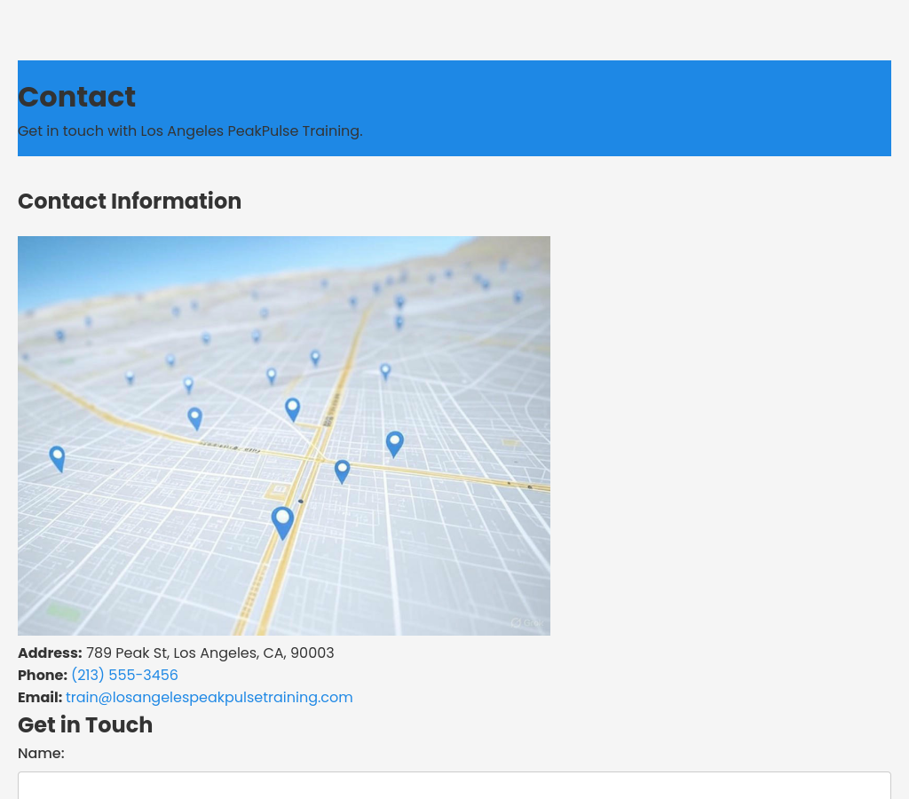Screen dimensions: 909x799
Task: Click the "Contact Information" heading
Action: 130,201
